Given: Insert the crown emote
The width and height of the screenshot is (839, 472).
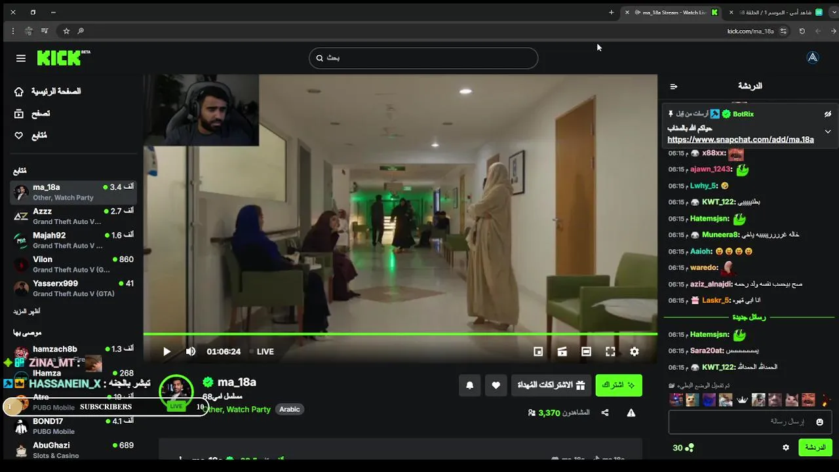Looking at the screenshot, I should coord(743,400).
